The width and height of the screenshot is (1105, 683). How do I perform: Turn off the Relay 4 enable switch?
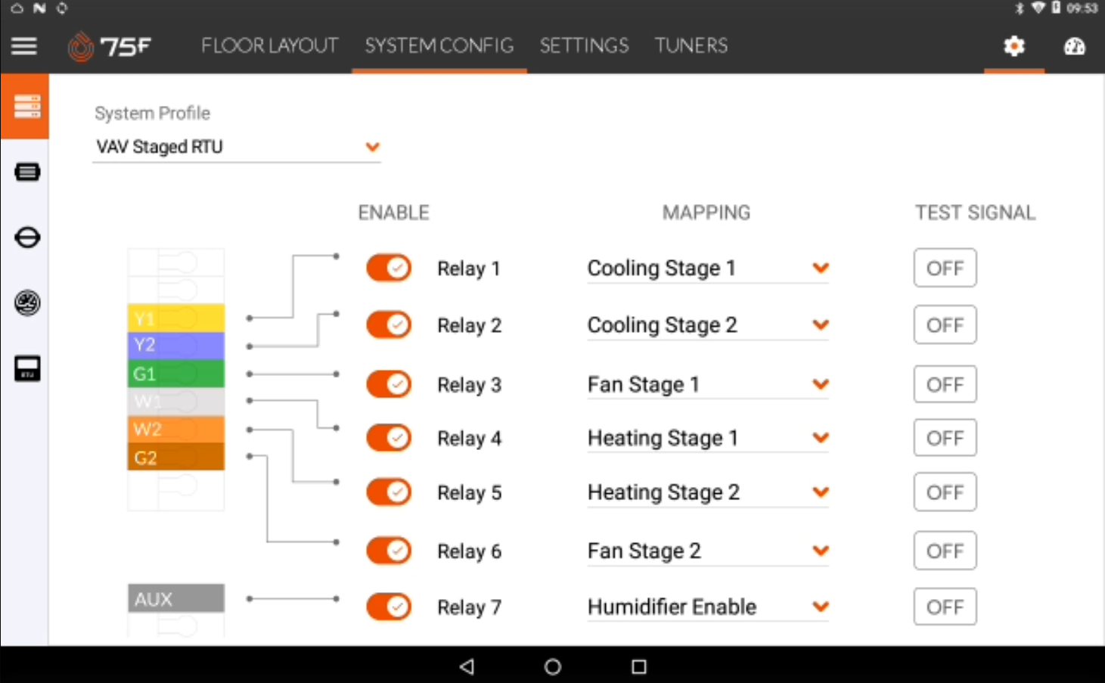388,437
